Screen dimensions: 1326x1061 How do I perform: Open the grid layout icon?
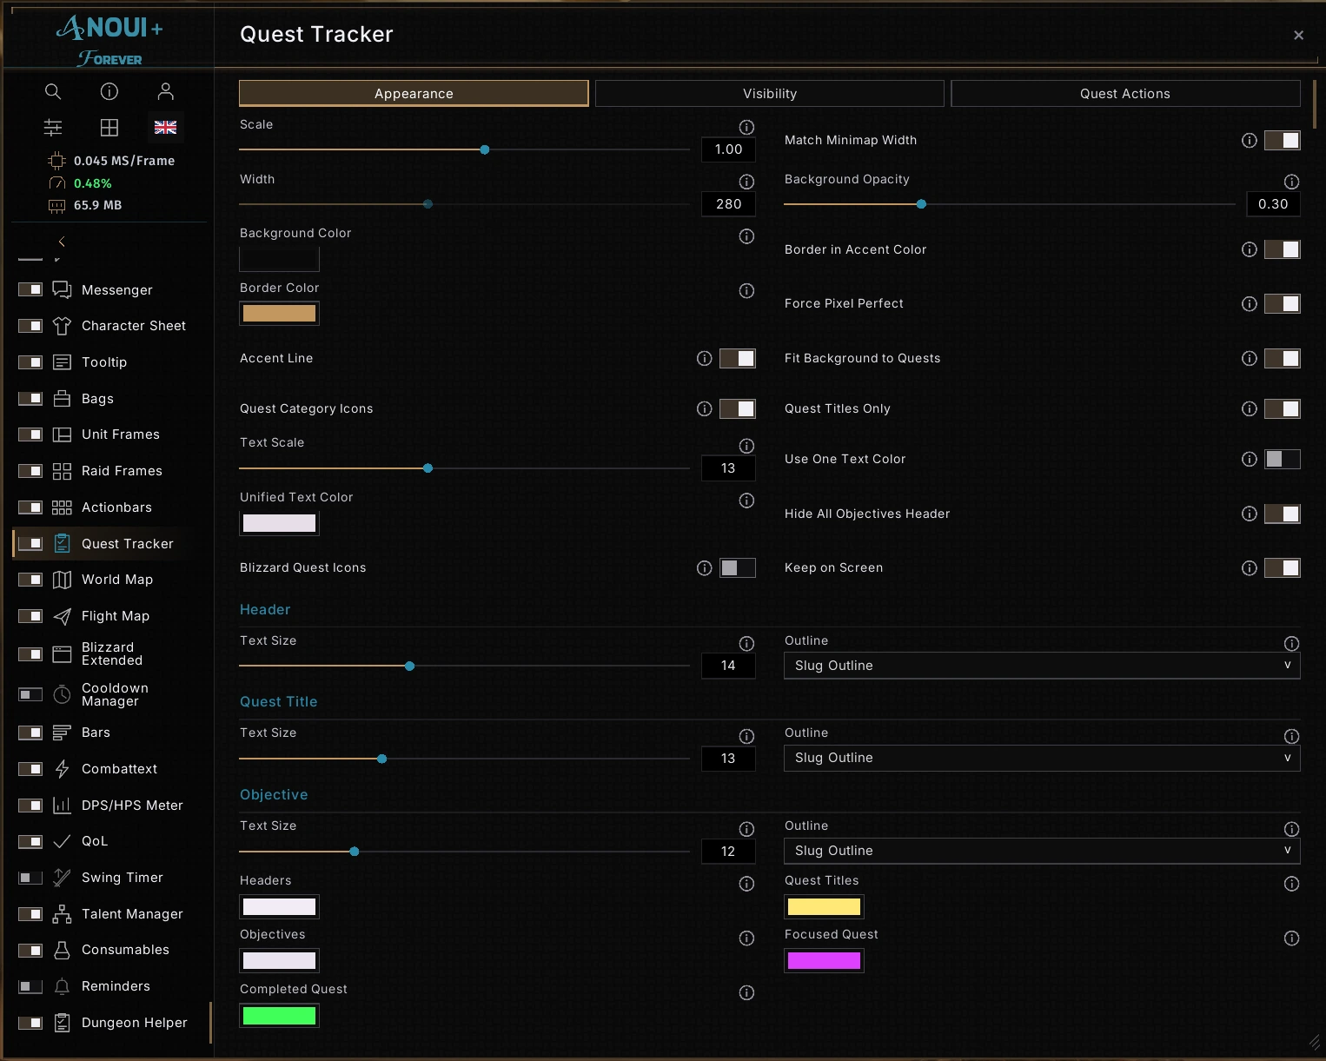pos(109,128)
